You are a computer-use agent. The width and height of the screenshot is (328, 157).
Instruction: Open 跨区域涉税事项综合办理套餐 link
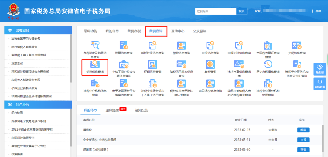[x=30, y=71]
